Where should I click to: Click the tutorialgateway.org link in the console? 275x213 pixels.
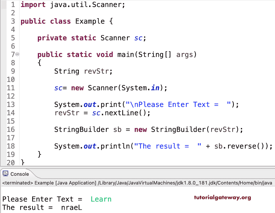point(222,198)
